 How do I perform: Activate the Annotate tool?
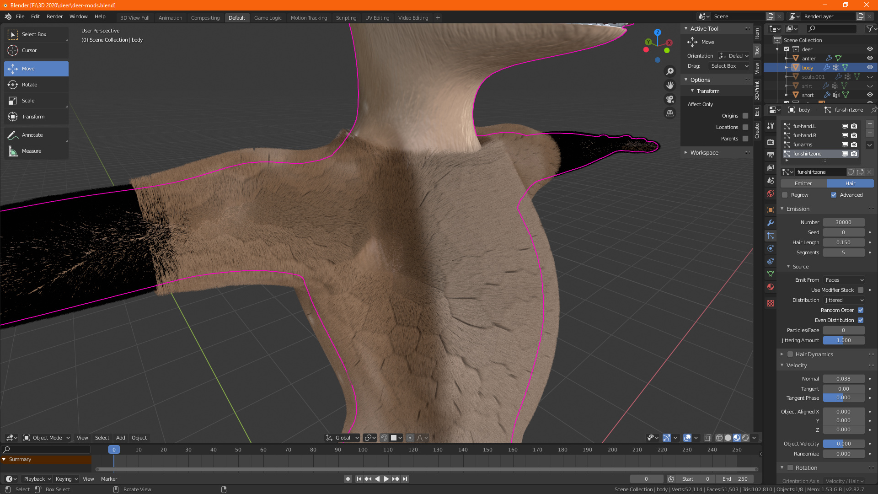36,135
